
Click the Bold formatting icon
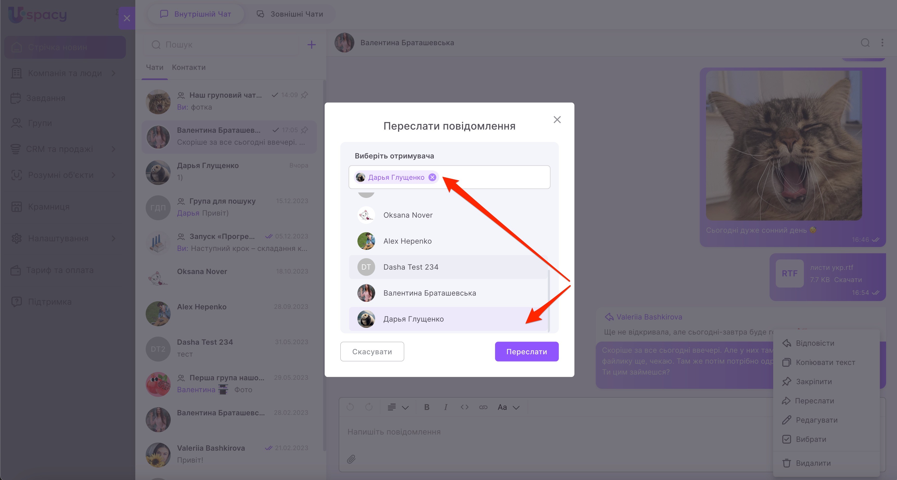click(x=427, y=407)
